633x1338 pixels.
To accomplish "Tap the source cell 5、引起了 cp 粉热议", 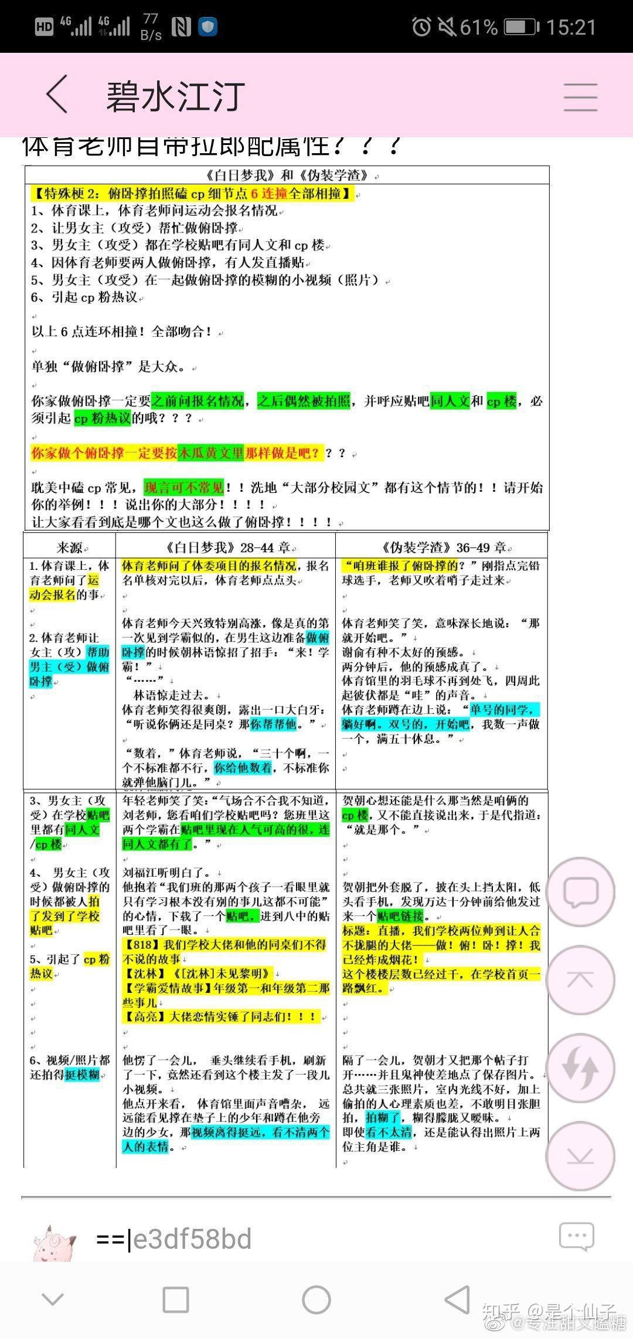I will pos(69,966).
